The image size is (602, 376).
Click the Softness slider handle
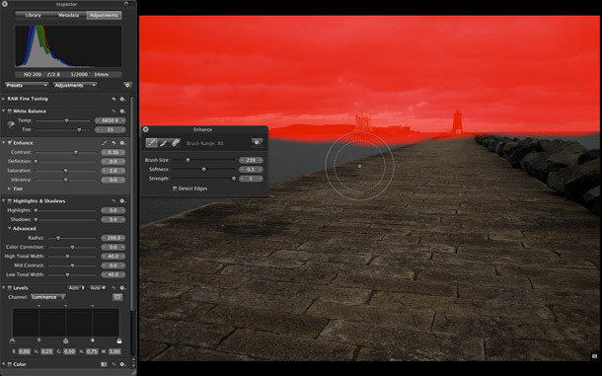click(x=203, y=170)
